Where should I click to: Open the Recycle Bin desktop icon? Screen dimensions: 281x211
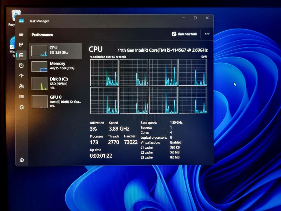pos(15,18)
